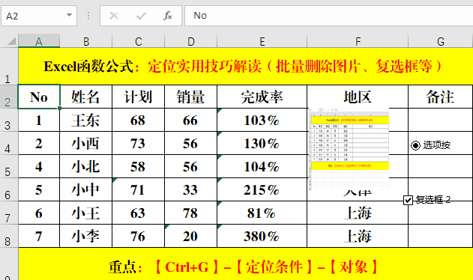Select the cell with name 王东
The height and width of the screenshot is (280, 473).
click(x=86, y=120)
